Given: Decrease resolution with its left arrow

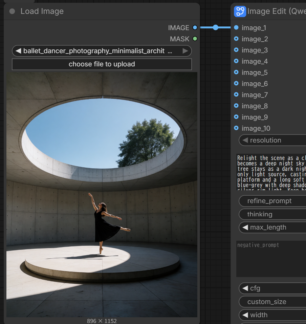Looking at the screenshot, I should coord(245,140).
